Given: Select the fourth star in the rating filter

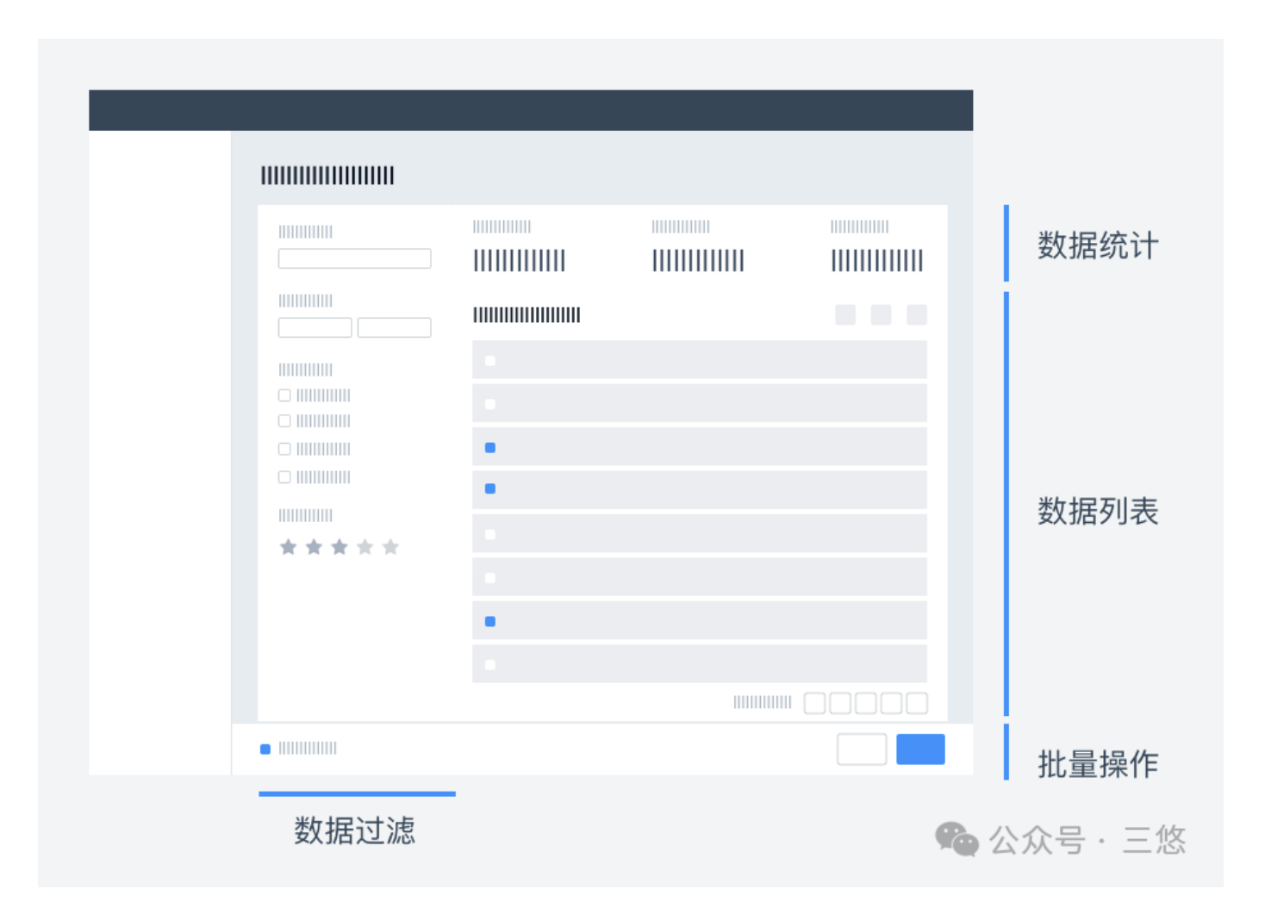Looking at the screenshot, I should [365, 547].
